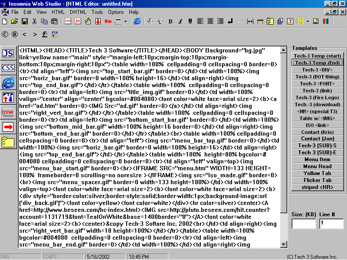
Task: Click the editor's scroll-down arrow
Action: click(284, 245)
